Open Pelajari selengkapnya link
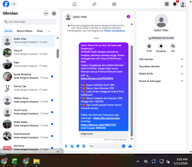This screenshot has width=192, height=167. point(114,31)
